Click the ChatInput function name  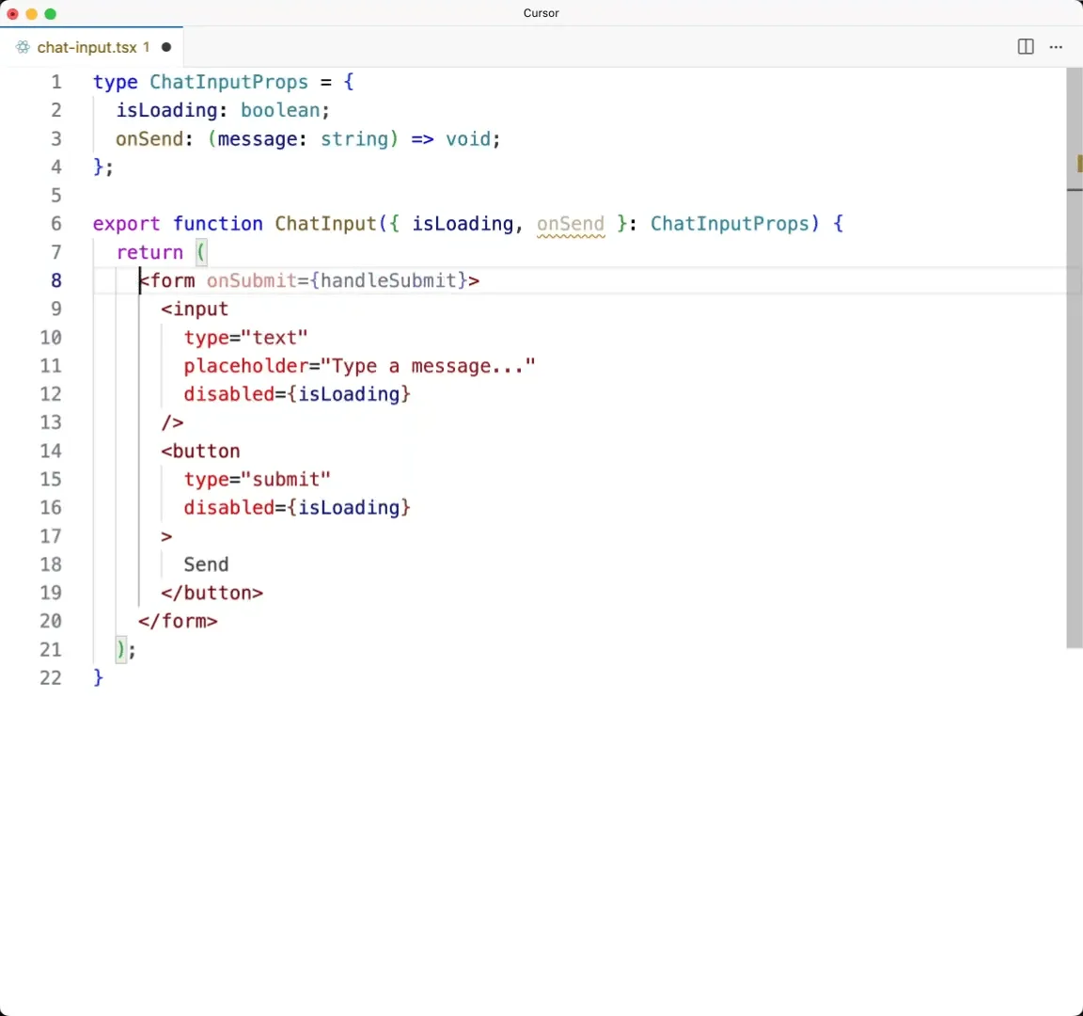(x=325, y=224)
